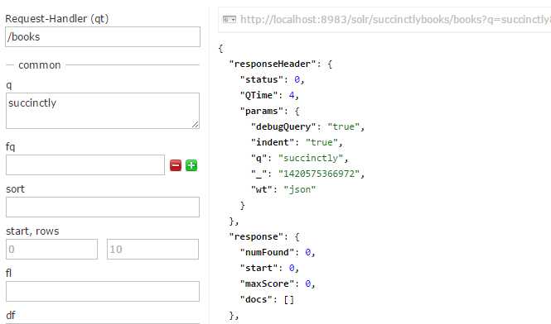This screenshot has height=324, width=551.
Task: Select the "status" line in response
Action: click(272, 79)
